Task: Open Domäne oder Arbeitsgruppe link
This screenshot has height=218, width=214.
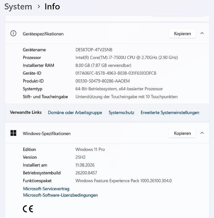Action: (75, 112)
